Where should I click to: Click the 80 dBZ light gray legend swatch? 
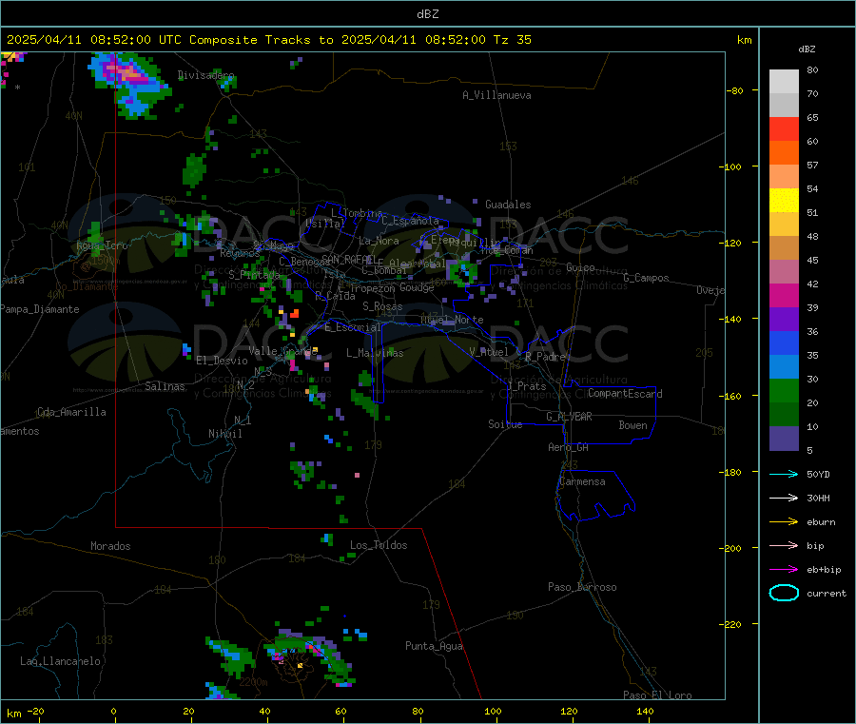(x=784, y=82)
